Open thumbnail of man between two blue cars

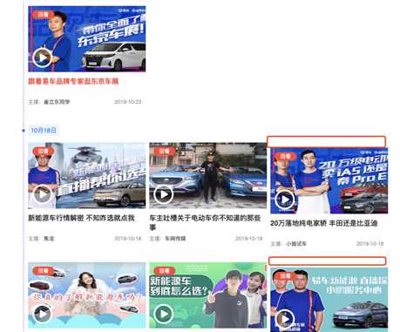(207, 175)
